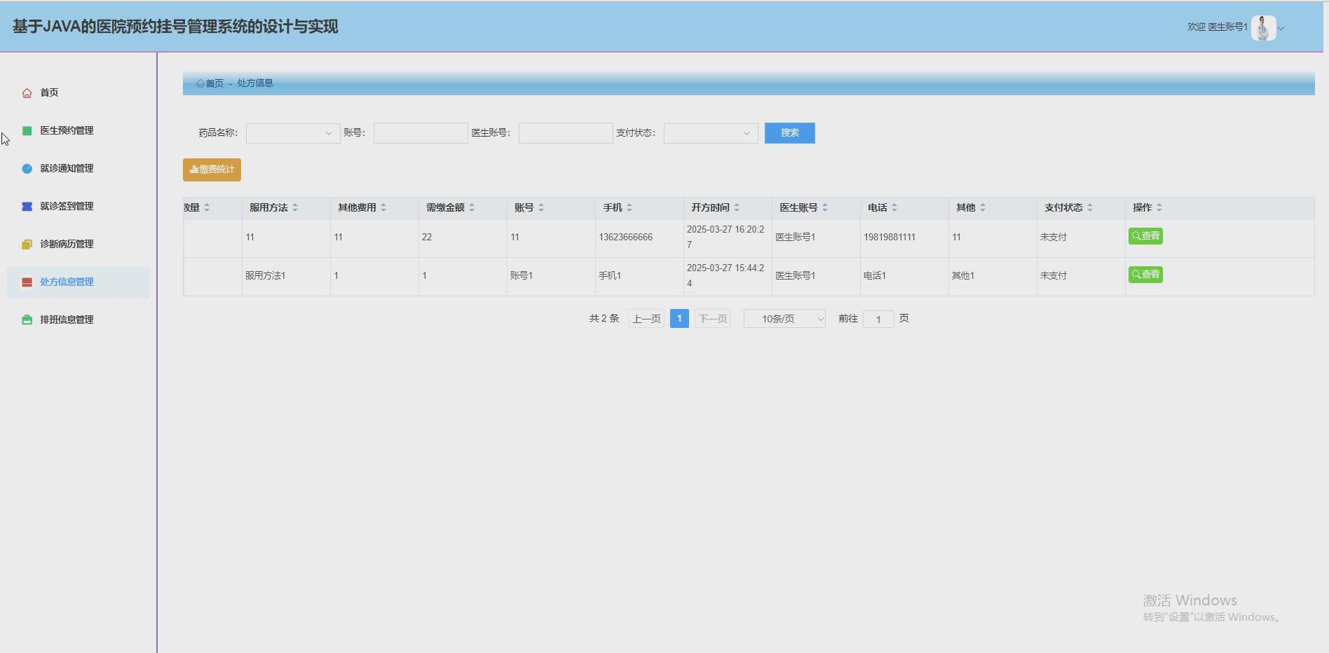The image size is (1329, 653).
Task: Click 查看 on the first prescription row
Action: (x=1145, y=236)
